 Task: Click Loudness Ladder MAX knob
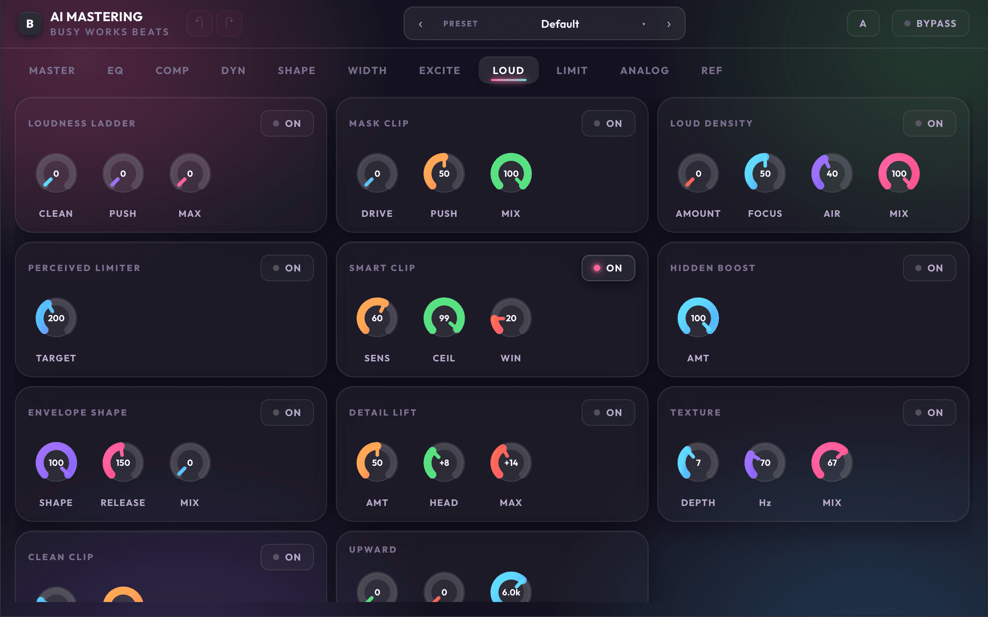[x=190, y=173]
